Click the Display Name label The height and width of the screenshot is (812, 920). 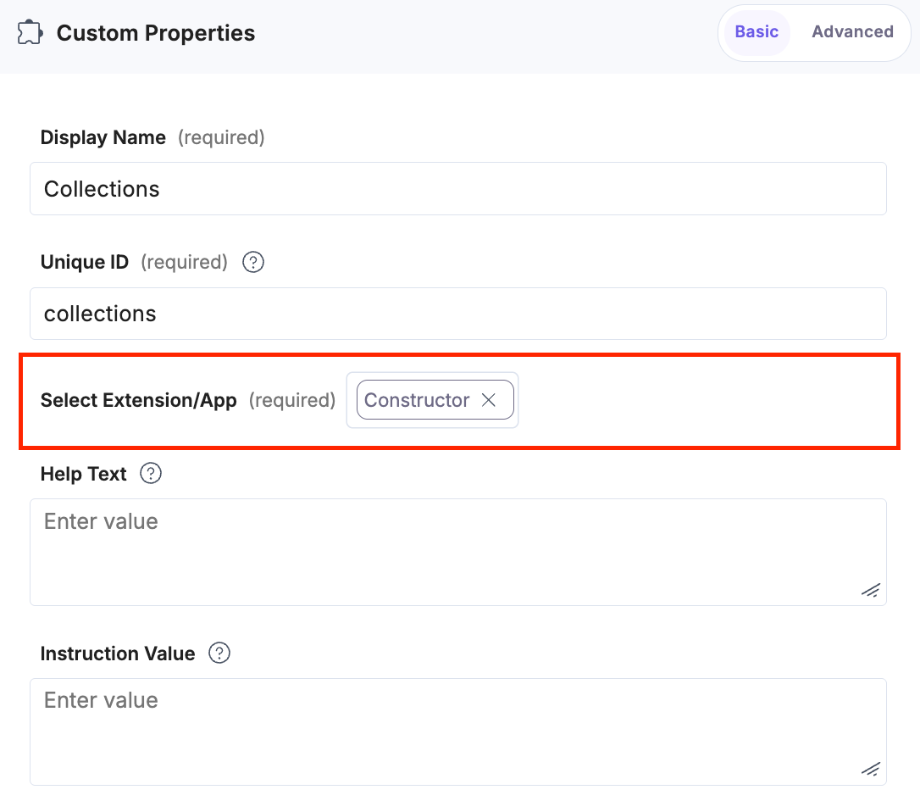coord(103,137)
